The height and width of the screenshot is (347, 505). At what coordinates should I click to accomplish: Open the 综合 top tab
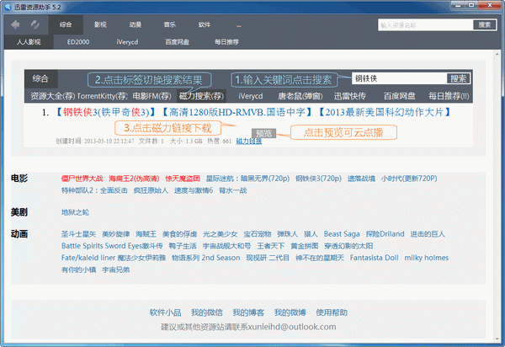coord(66,24)
